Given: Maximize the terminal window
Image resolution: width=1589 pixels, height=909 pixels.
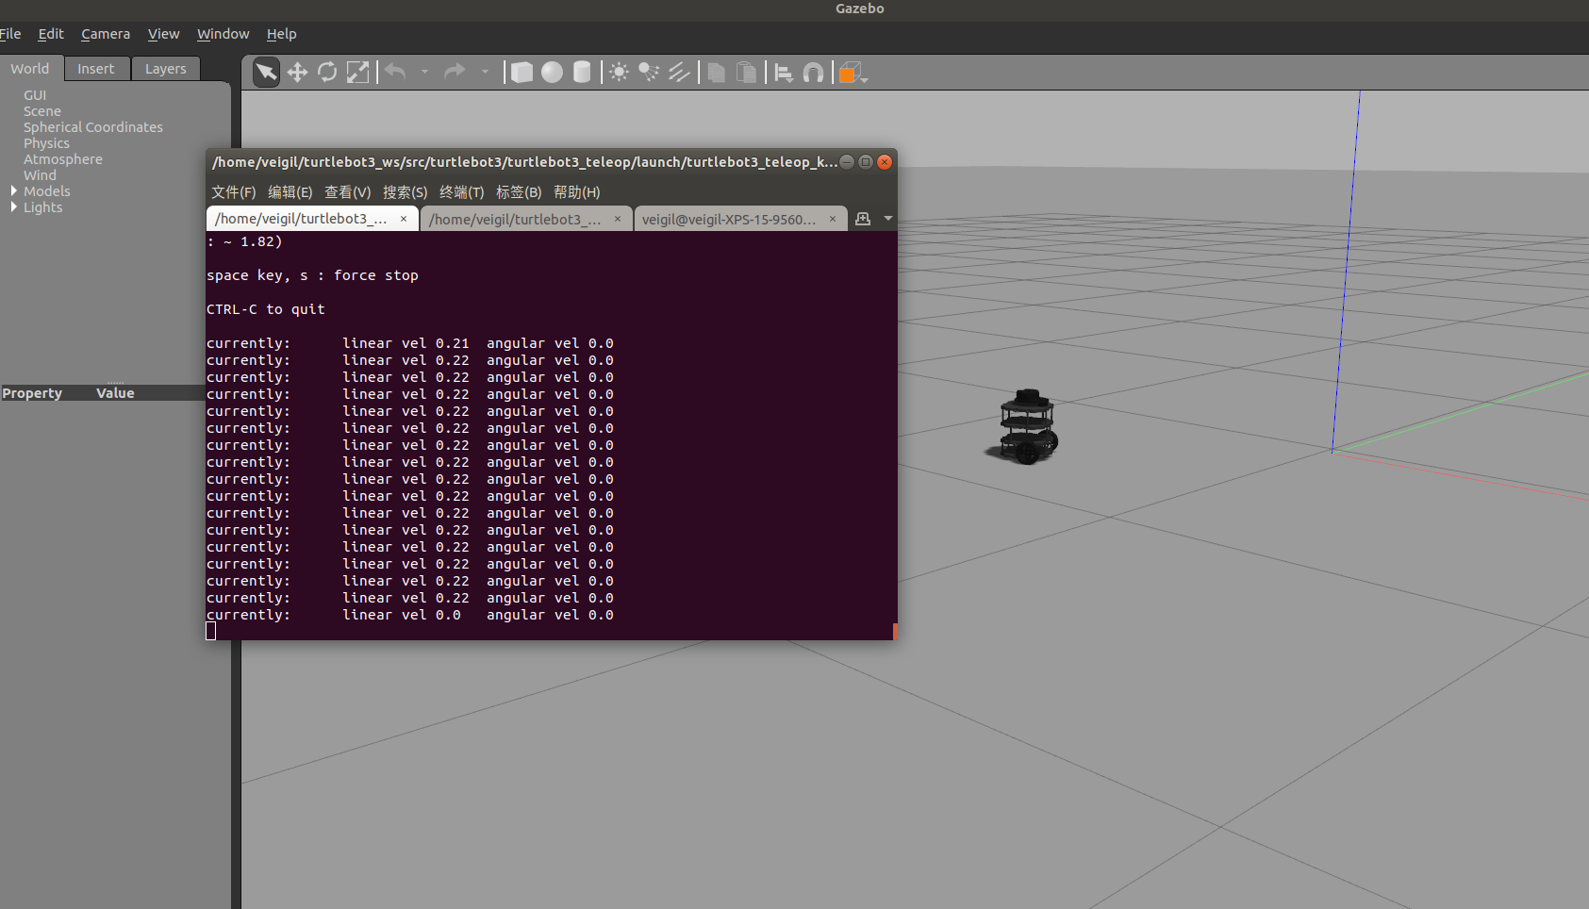Looking at the screenshot, I should 866,162.
